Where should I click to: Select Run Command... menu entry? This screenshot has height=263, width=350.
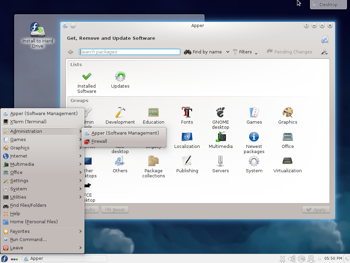click(x=42, y=239)
